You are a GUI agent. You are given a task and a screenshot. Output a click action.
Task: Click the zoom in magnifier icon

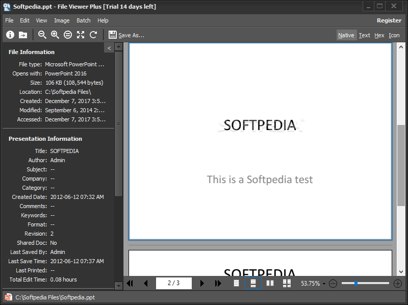(x=55, y=35)
